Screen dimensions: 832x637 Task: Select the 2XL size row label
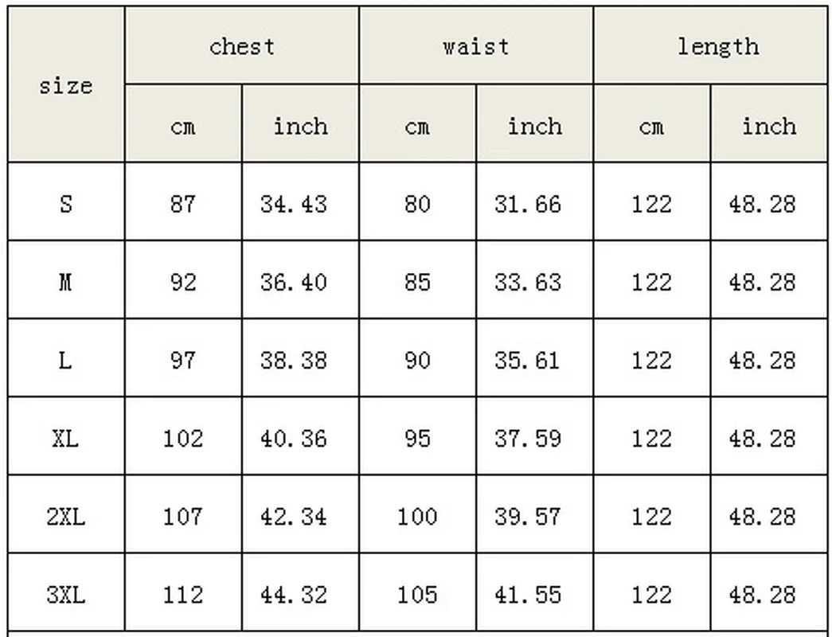(66, 517)
